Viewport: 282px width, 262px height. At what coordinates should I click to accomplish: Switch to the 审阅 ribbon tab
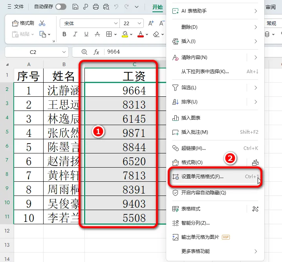[271, 7]
